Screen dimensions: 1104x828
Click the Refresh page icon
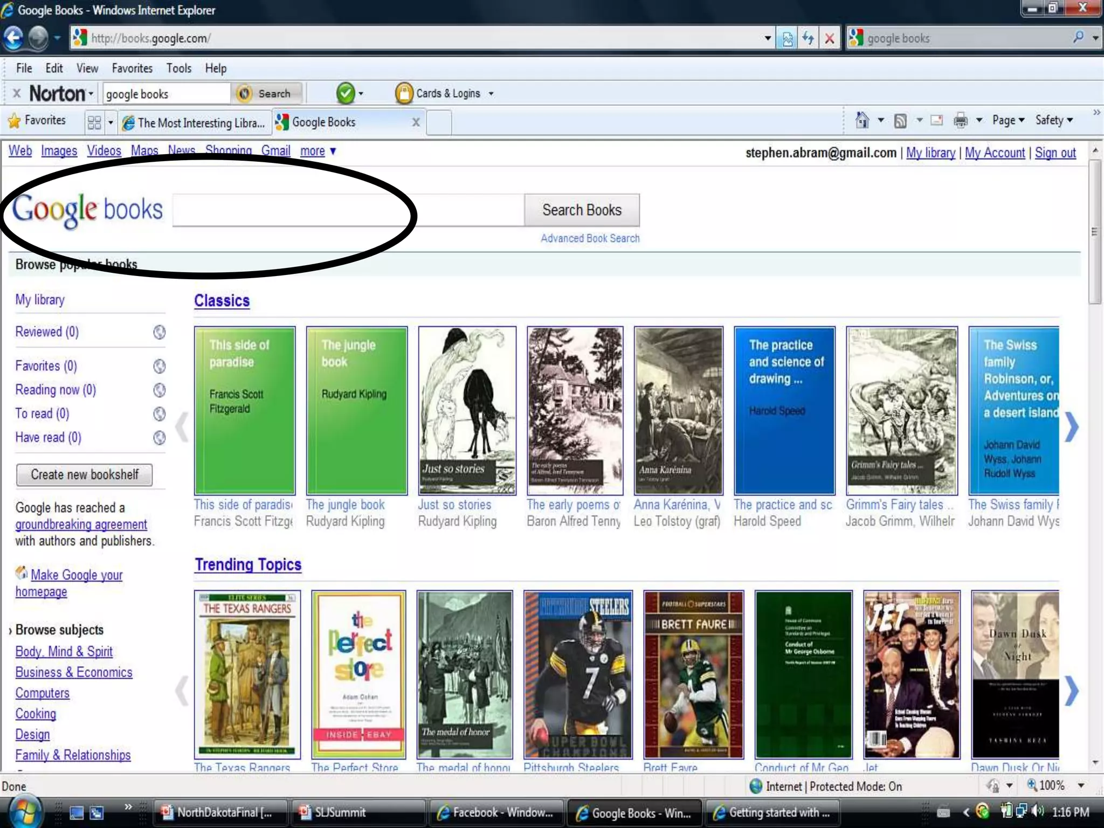[x=808, y=38]
